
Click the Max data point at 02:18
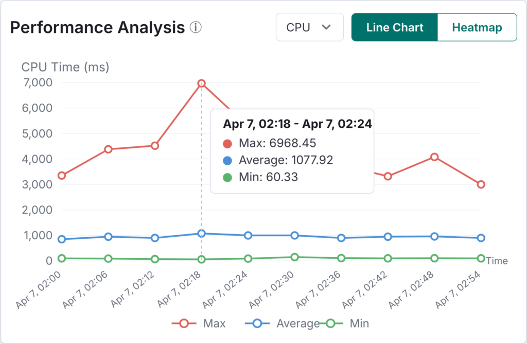pyautogui.click(x=201, y=84)
